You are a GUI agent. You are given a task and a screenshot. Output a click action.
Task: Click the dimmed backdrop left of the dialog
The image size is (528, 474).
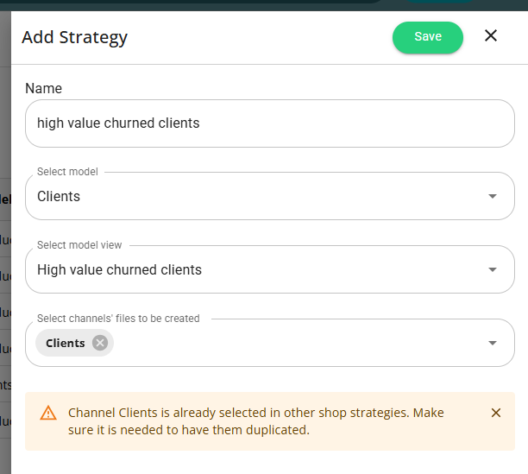(4, 259)
